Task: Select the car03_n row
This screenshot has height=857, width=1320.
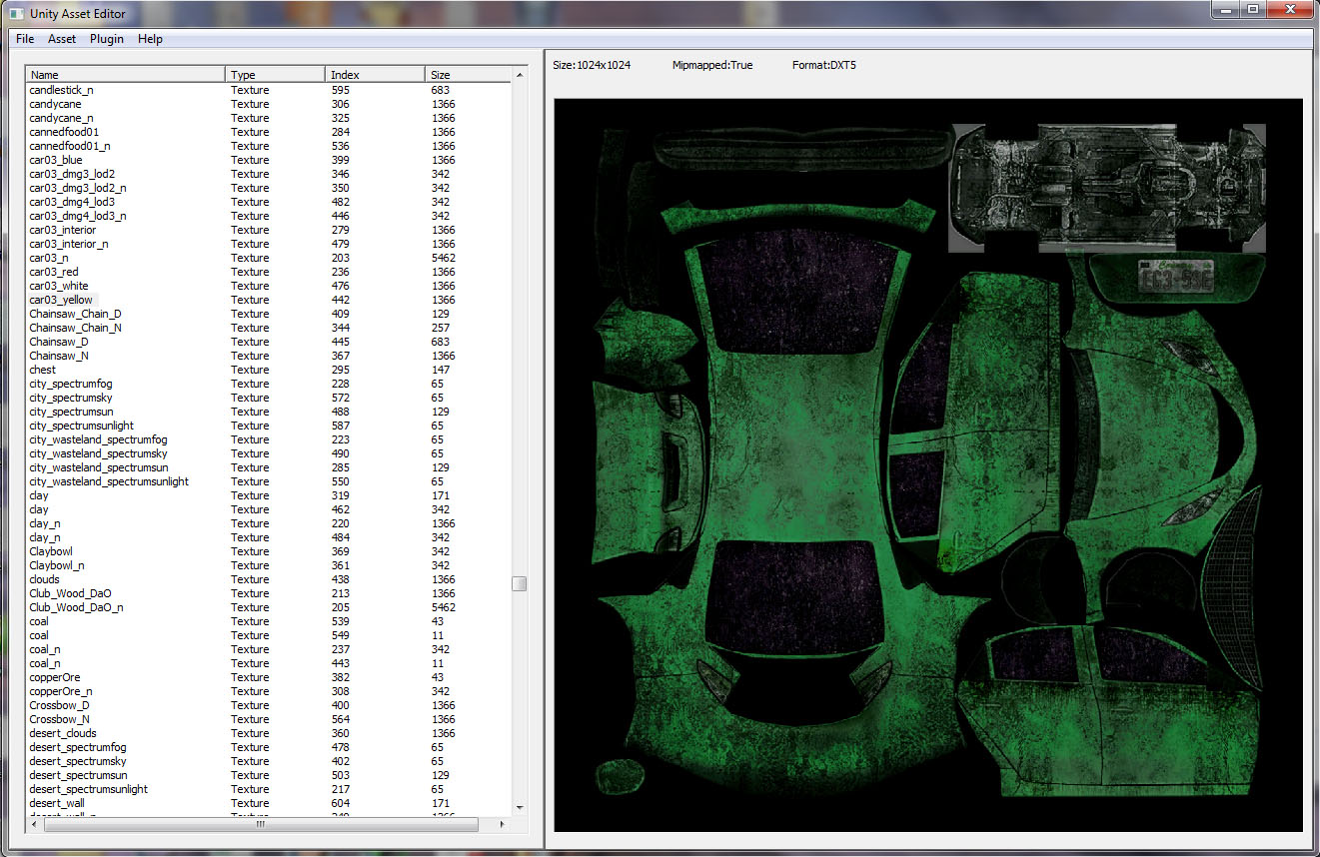Action: pyautogui.click(x=268, y=258)
